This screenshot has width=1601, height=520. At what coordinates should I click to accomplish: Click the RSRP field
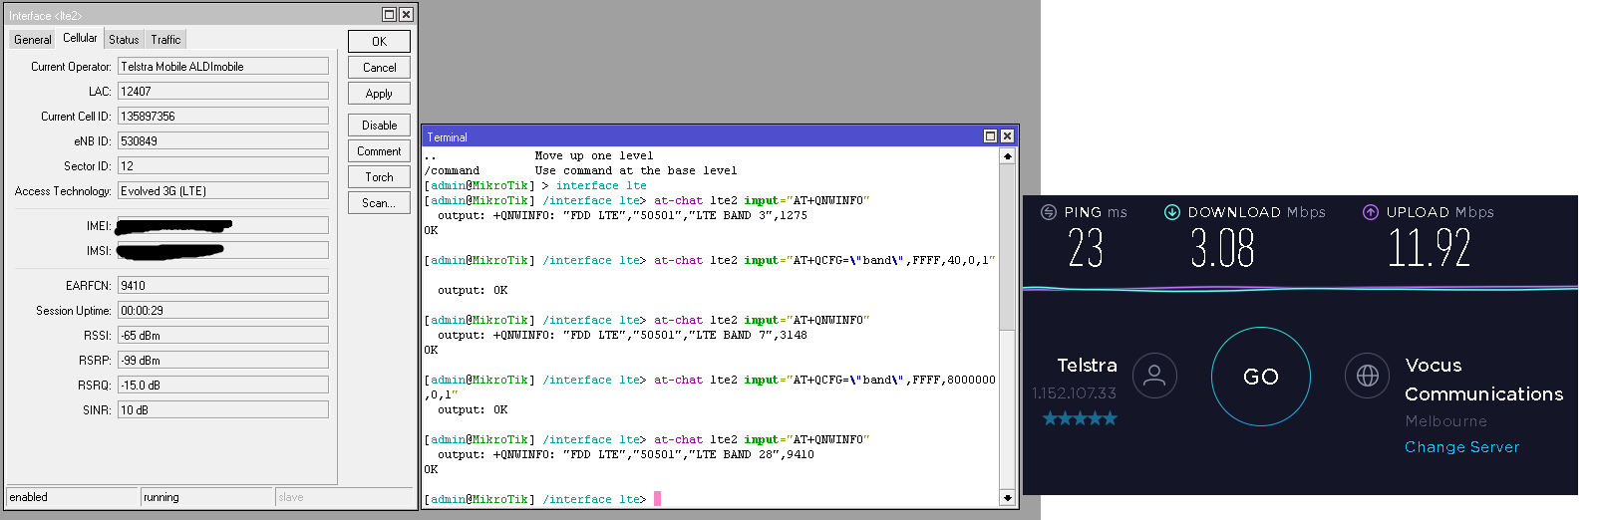223,360
